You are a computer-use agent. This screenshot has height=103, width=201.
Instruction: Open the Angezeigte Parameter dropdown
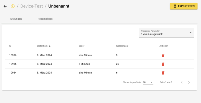166,33
